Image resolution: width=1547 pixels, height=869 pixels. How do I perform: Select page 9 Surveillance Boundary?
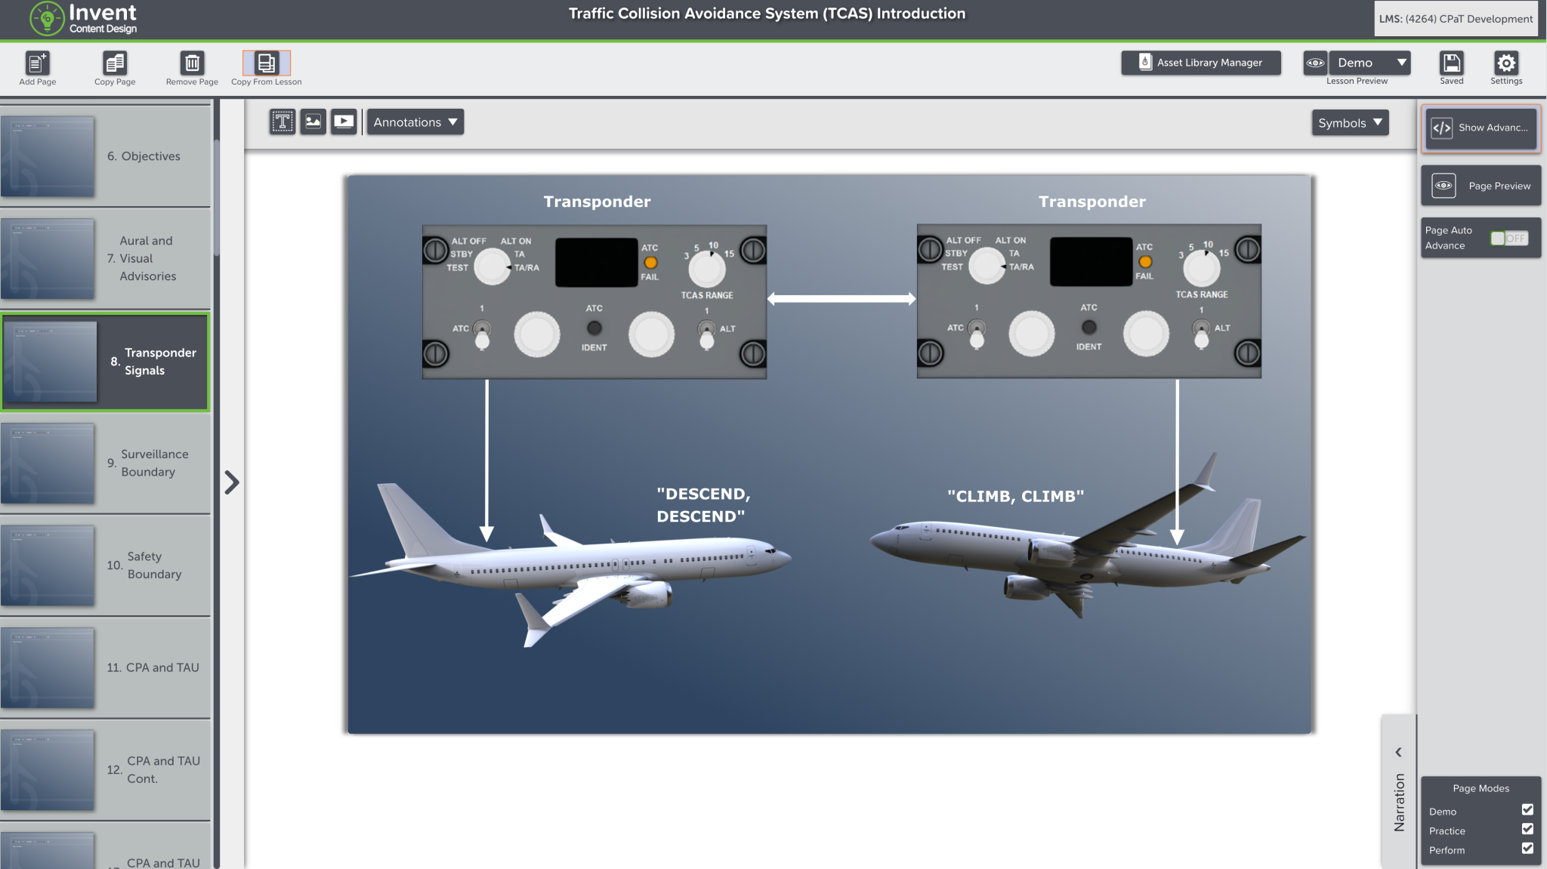[x=105, y=463]
